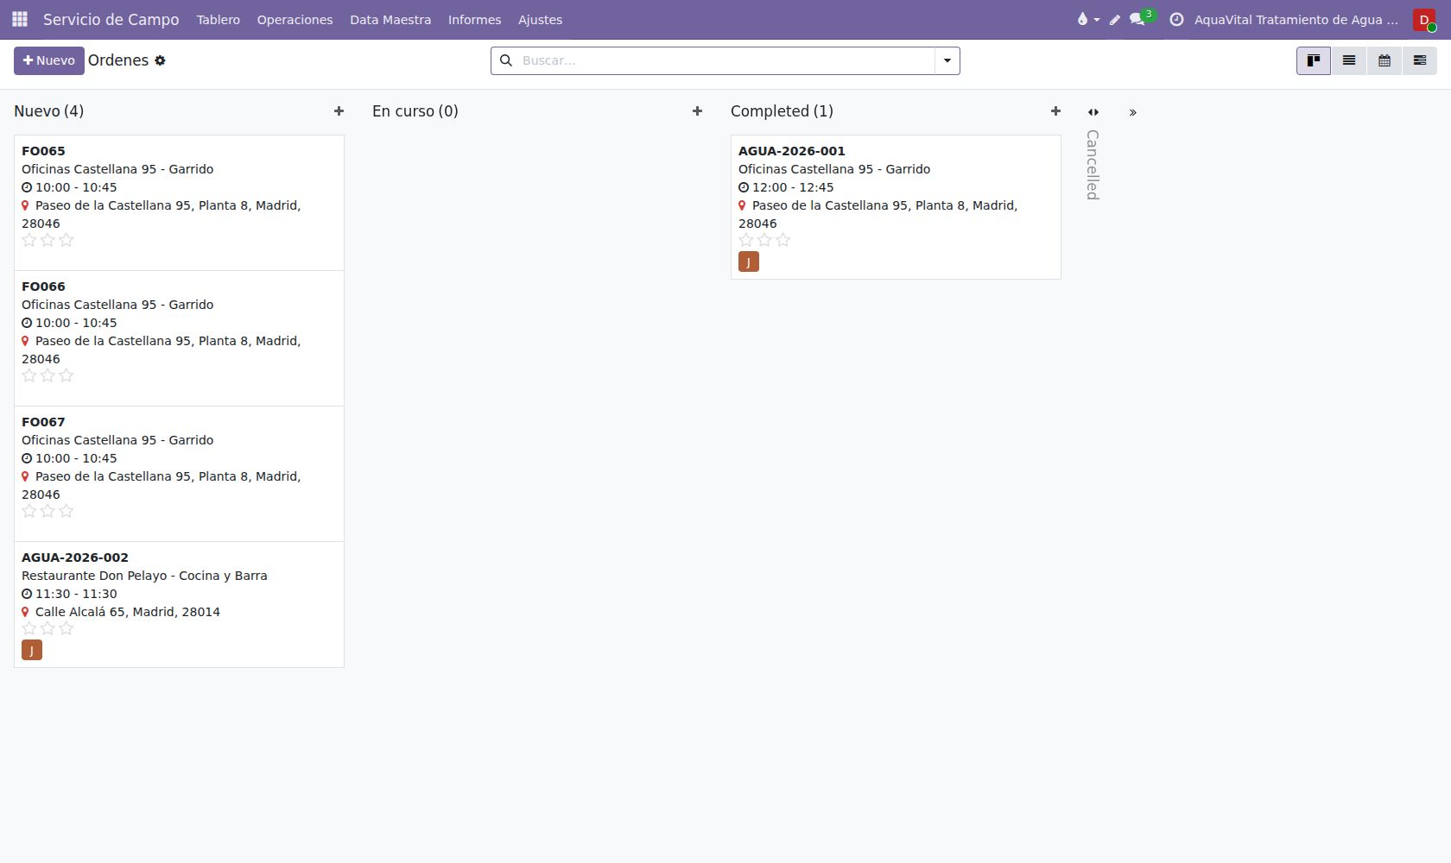Screen dimensions: 1451x863
Task: Open the user avatar menu
Action: (x=1424, y=19)
